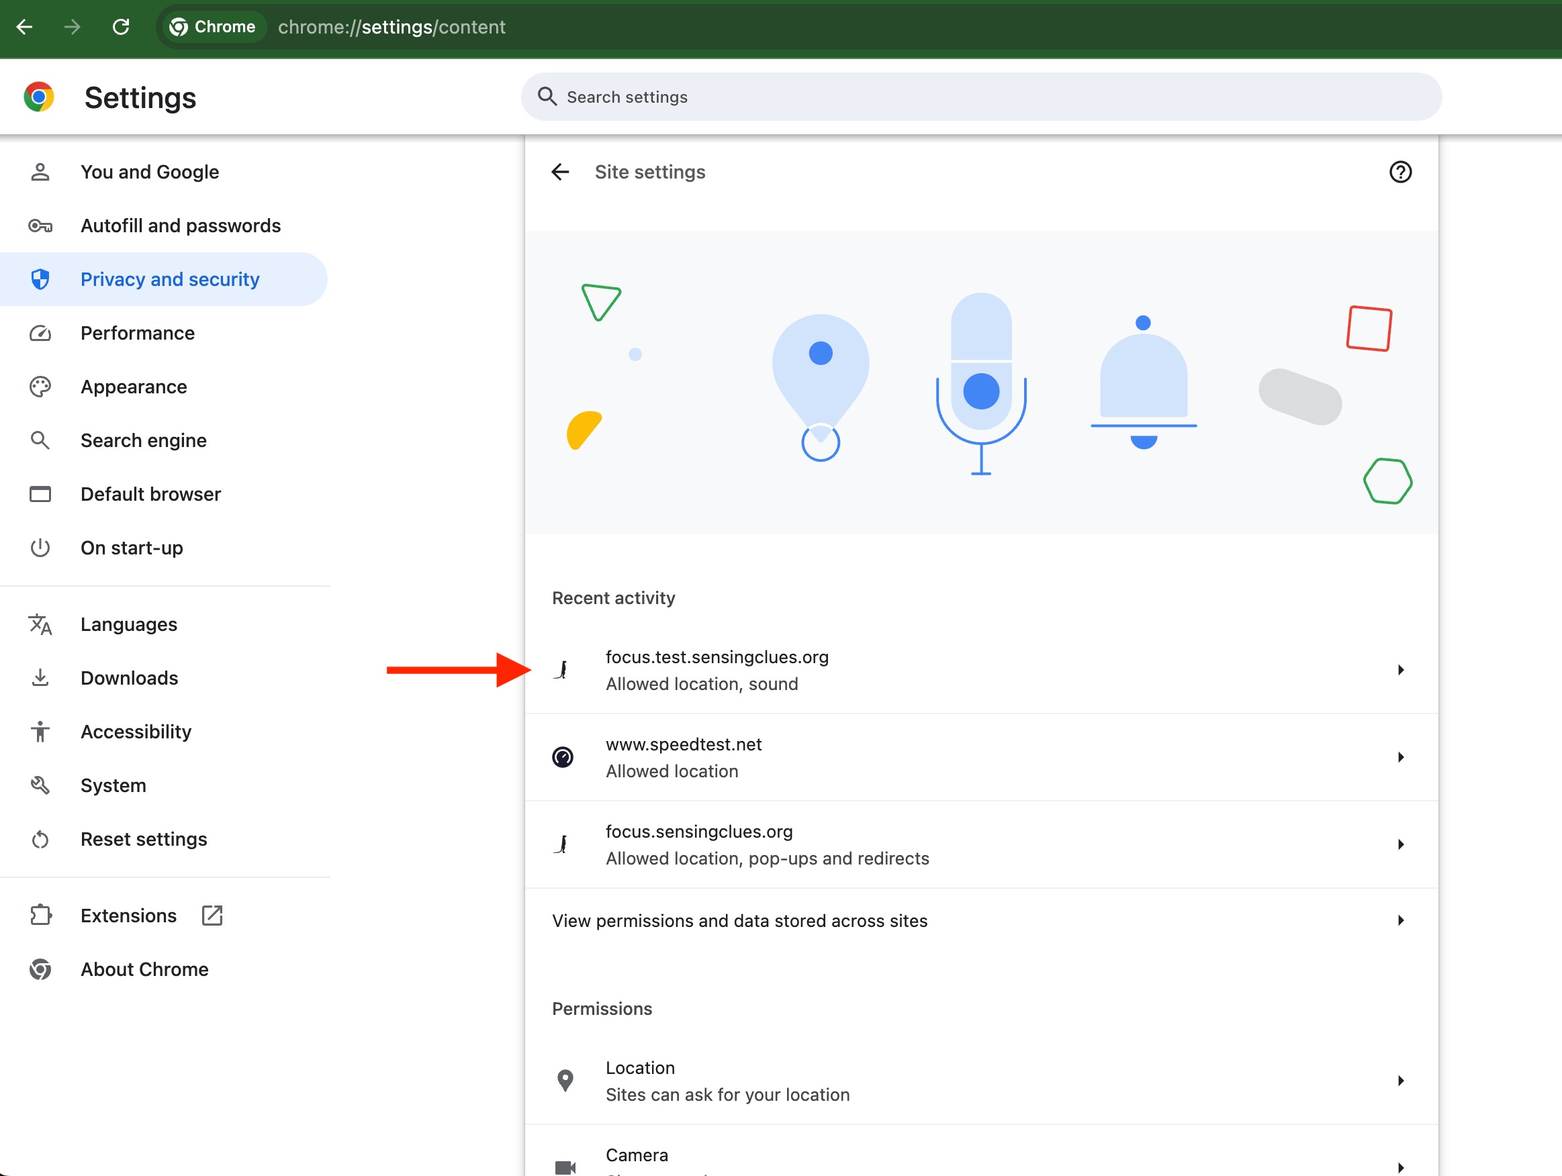Select the Performance sidebar item
This screenshot has height=1176, width=1562.
pos(137,333)
